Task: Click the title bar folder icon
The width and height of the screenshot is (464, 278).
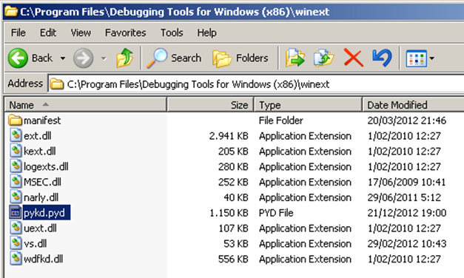Action: click(x=11, y=12)
